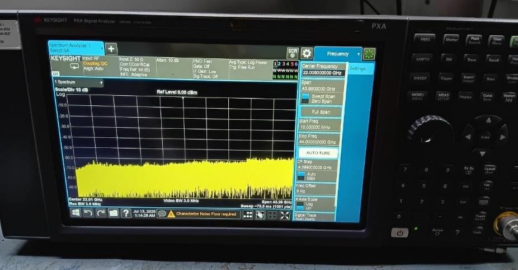This screenshot has height=270, width=518.
Task: Tap the Enter key on the front panel
Action: point(485,137)
